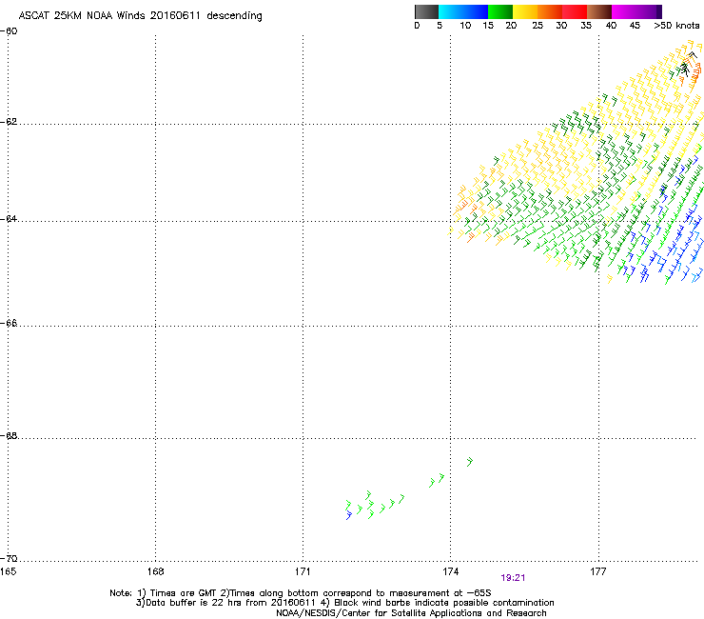Click the yellow 20-25 knots color bar segment

pyautogui.click(x=525, y=11)
